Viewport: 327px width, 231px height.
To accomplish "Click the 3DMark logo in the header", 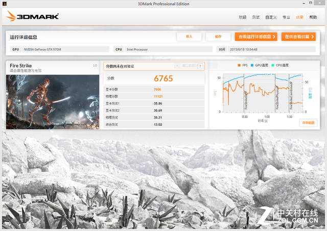I will (32, 16).
